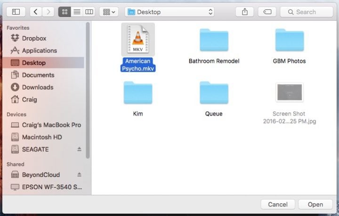Viewport: 339px width, 216px height.
Task: Click the Craig home icon
Action: (15, 99)
